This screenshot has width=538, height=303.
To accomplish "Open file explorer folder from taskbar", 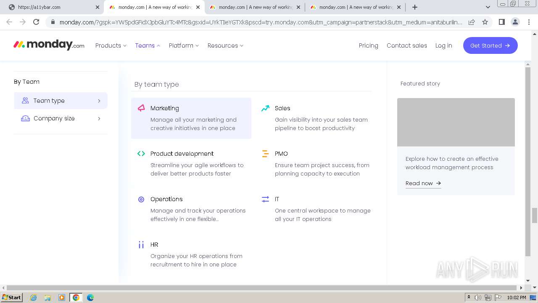I will pos(47,298).
